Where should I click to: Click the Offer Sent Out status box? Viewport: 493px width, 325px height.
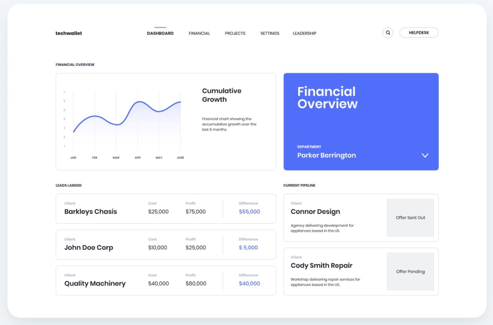point(410,217)
